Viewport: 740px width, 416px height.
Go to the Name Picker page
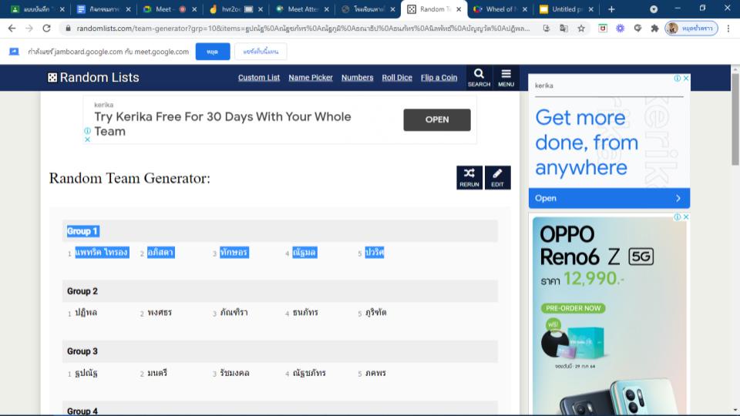(311, 78)
